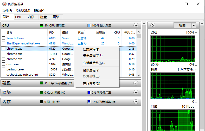
Task: Choose 结束进程(E) from context menu
Action: coord(97,50)
